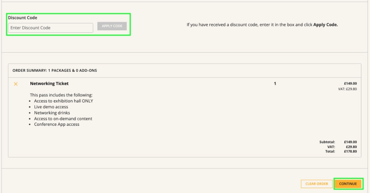The width and height of the screenshot is (370, 193).
Task: Click the Enter Discount Code field
Action: coord(51,28)
